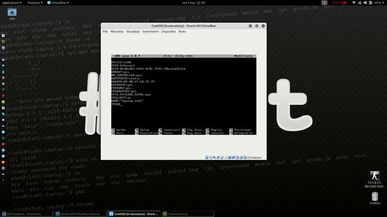The image size is (387, 217).
Task: Click the IPV4_FAILURE_FATAL=yes line
Action: pyautogui.click(x=131, y=94)
